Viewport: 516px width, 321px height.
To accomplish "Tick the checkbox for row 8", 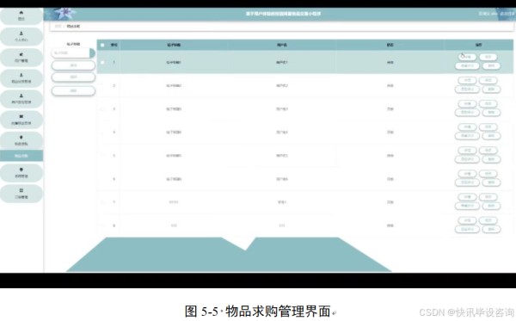I will click(x=102, y=225).
